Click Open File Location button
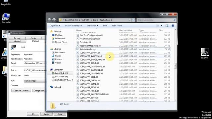Image resolution: width=212 pixels, height=119 pixels. pyautogui.click(x=21, y=91)
